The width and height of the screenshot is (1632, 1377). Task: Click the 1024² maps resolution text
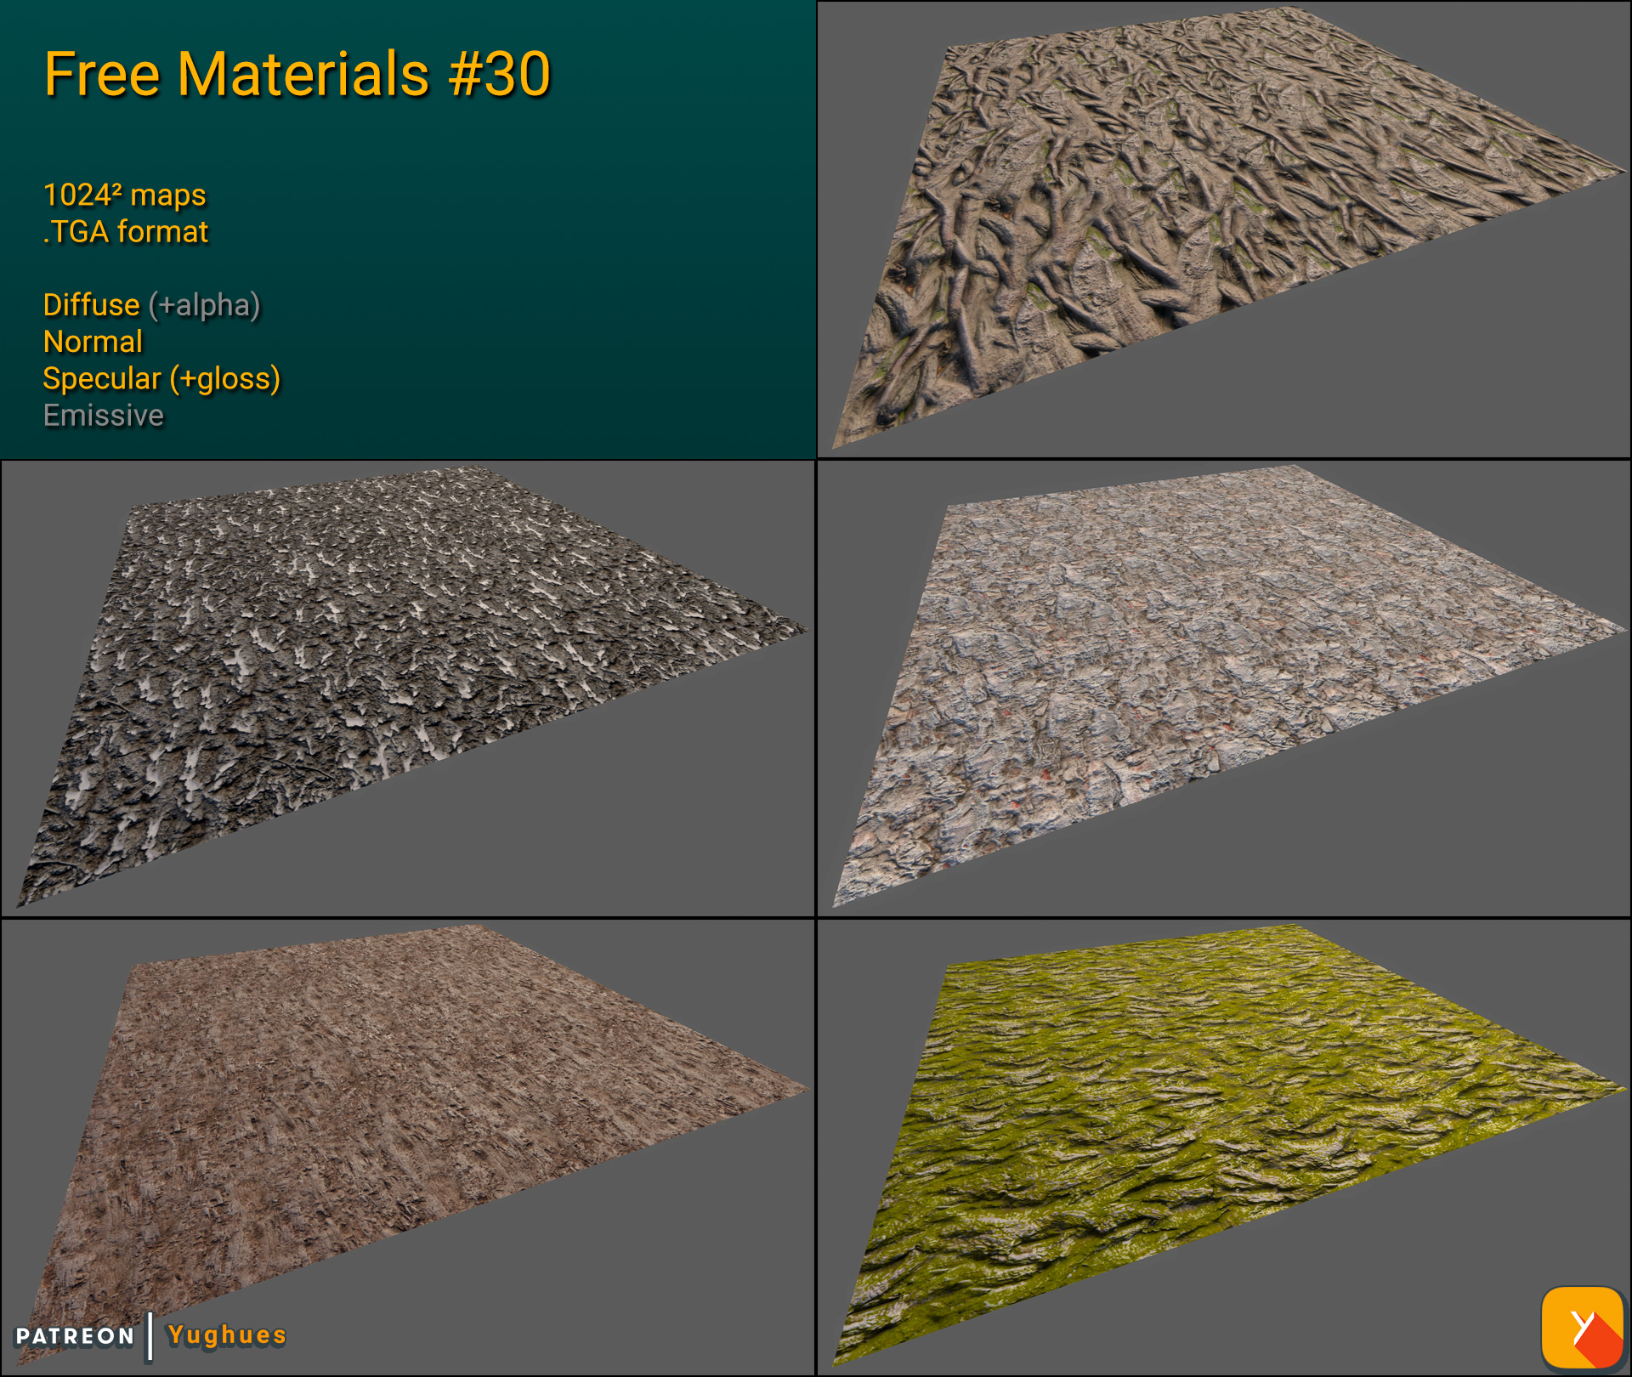[124, 195]
